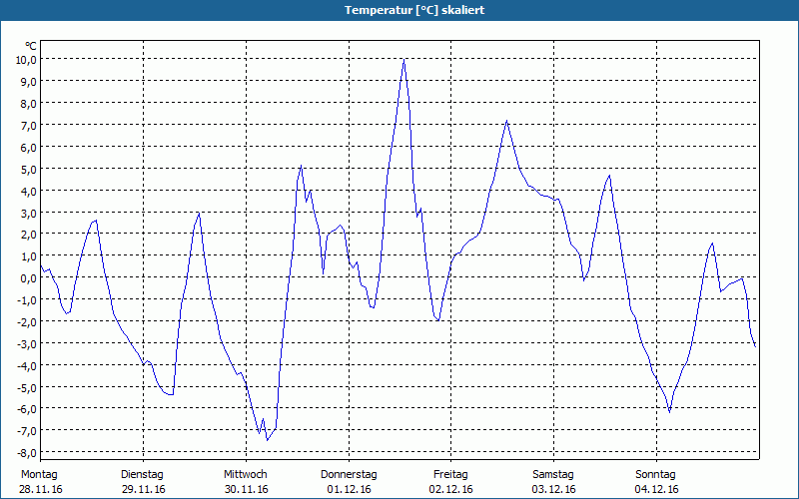This screenshot has height=499, width=799.
Task: Click the Montag day label
Action: point(39,475)
